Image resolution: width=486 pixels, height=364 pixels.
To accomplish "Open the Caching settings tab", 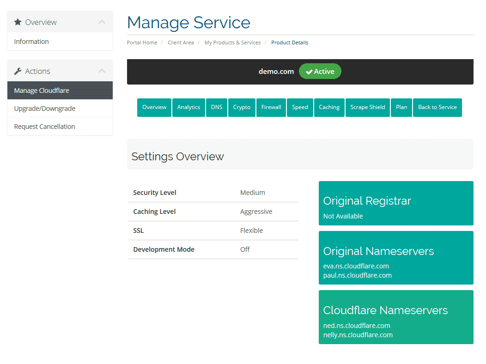I will tap(329, 107).
